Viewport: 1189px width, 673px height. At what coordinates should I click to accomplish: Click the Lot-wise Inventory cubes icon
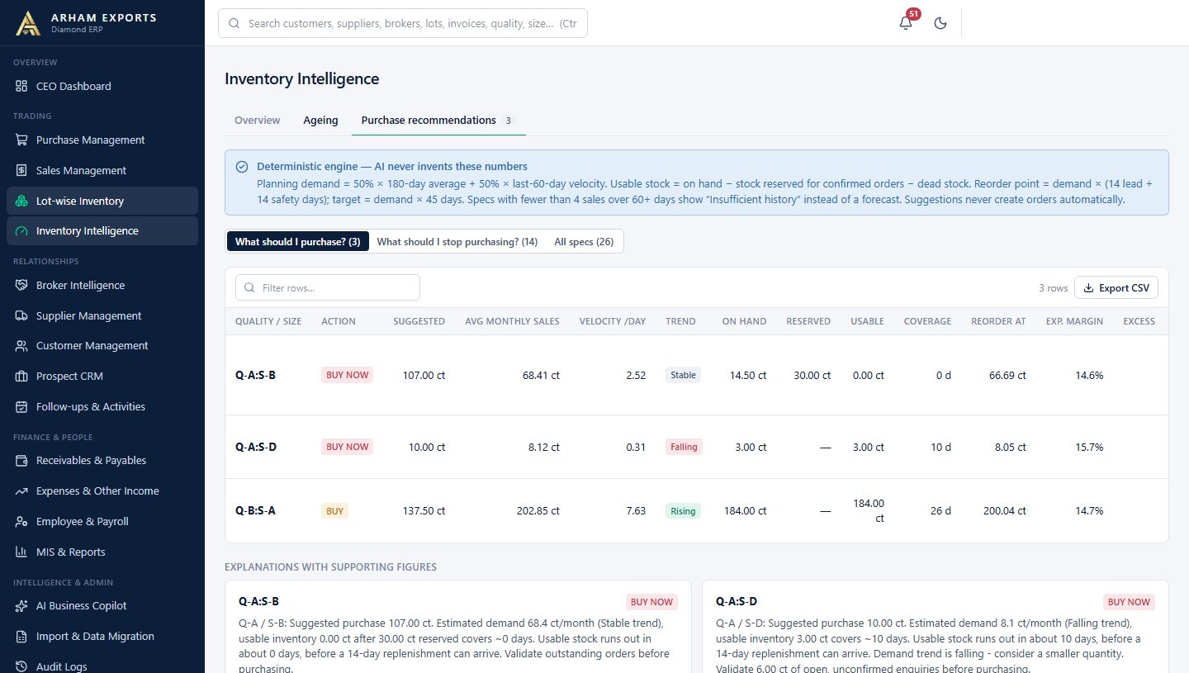point(21,201)
